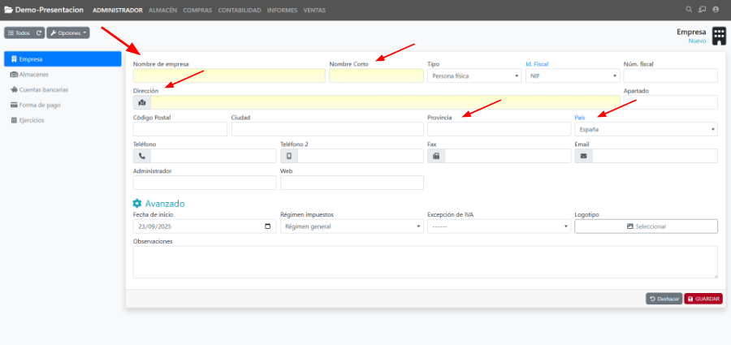The width and height of the screenshot is (731, 345).
Task: Expand the País dropdown showing España
Action: pyautogui.click(x=646, y=129)
